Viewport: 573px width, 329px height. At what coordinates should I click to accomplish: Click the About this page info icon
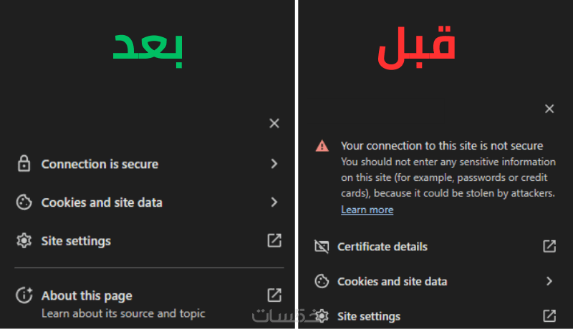click(24, 295)
